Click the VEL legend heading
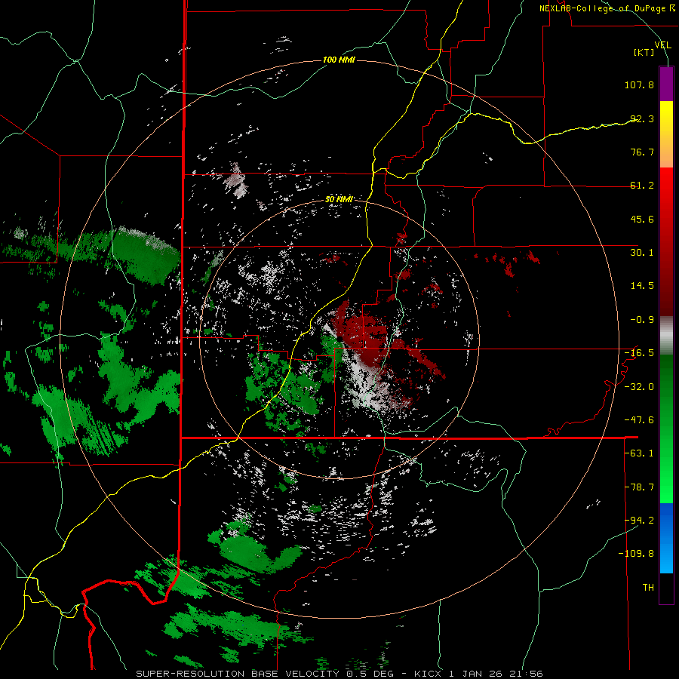Viewport: 679px width, 679px height. pos(663,45)
